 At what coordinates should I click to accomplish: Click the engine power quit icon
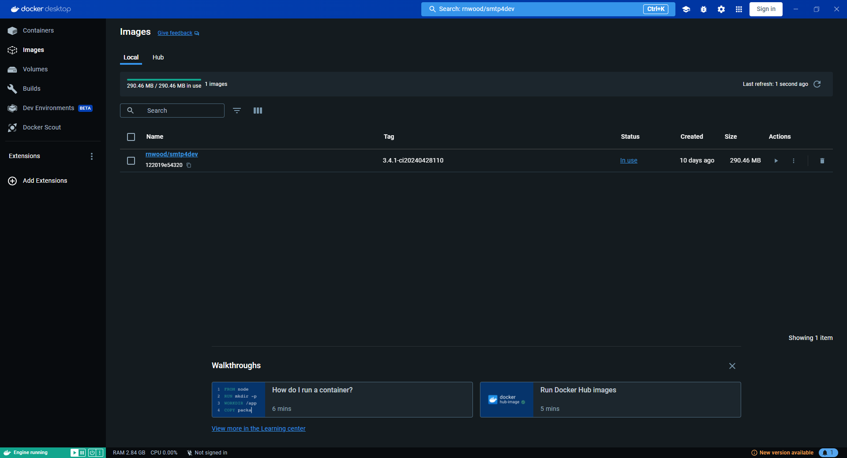(92, 453)
